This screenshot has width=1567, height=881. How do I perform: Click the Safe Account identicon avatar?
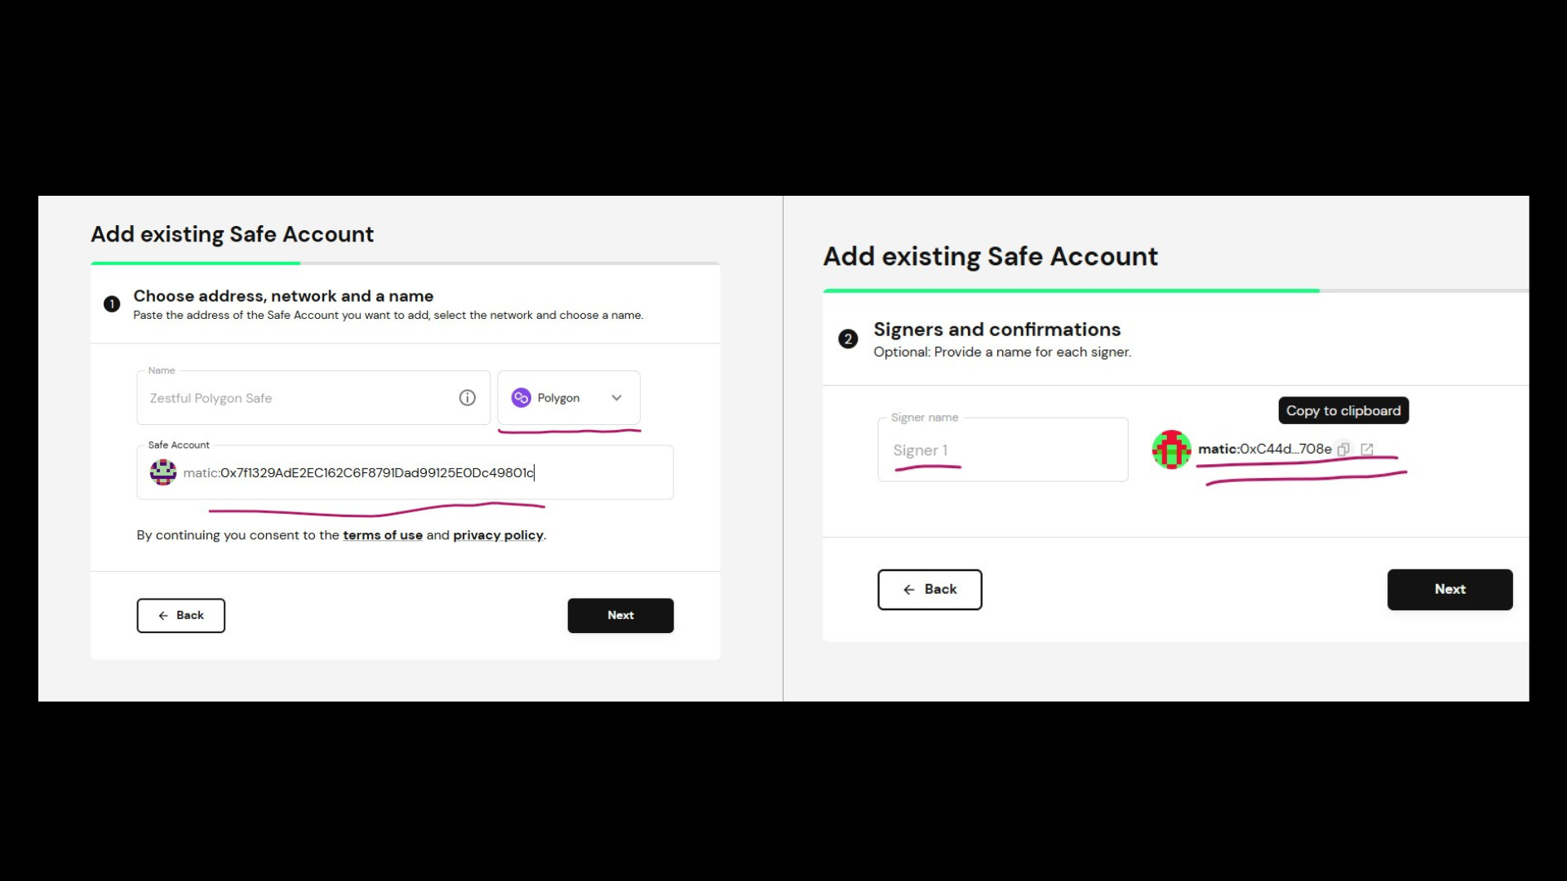coord(163,472)
